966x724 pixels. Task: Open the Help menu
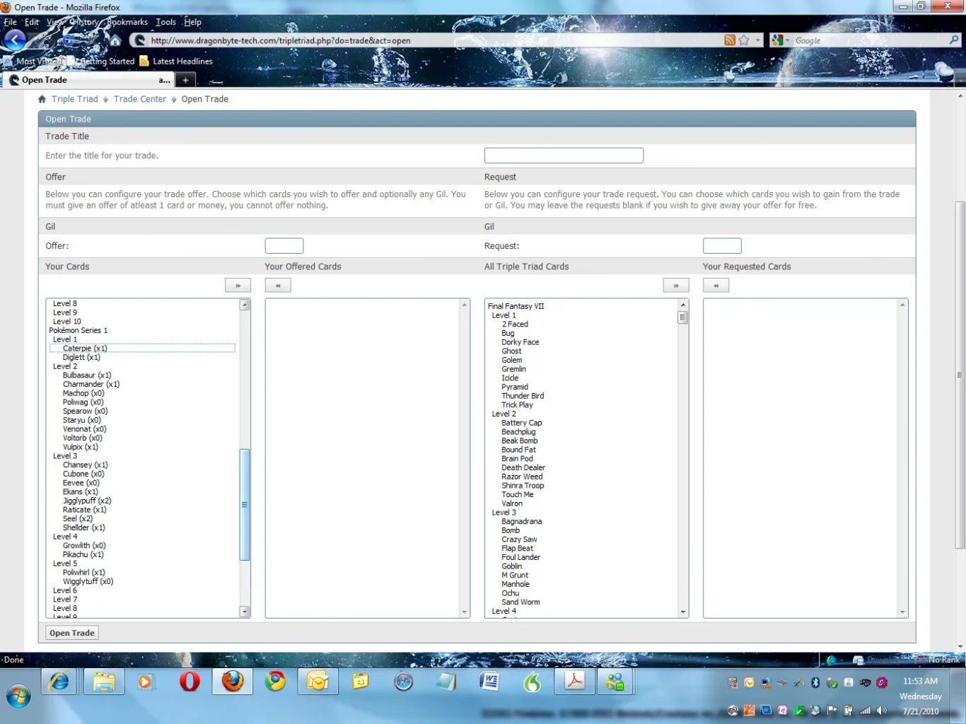click(193, 22)
